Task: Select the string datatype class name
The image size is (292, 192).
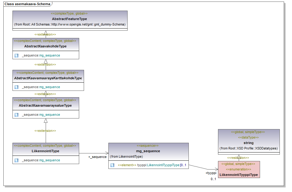Action: [x=248, y=143]
